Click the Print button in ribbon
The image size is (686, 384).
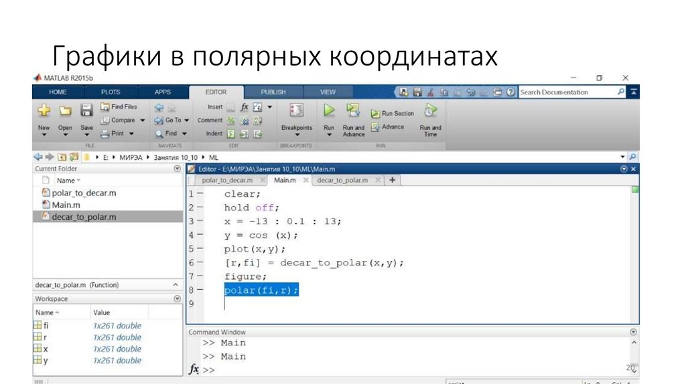(113, 134)
